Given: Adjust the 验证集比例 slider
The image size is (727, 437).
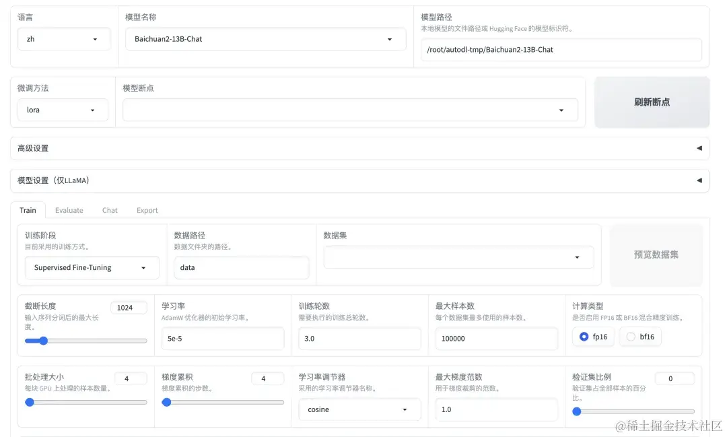Looking at the screenshot, I should click(x=633, y=411).
